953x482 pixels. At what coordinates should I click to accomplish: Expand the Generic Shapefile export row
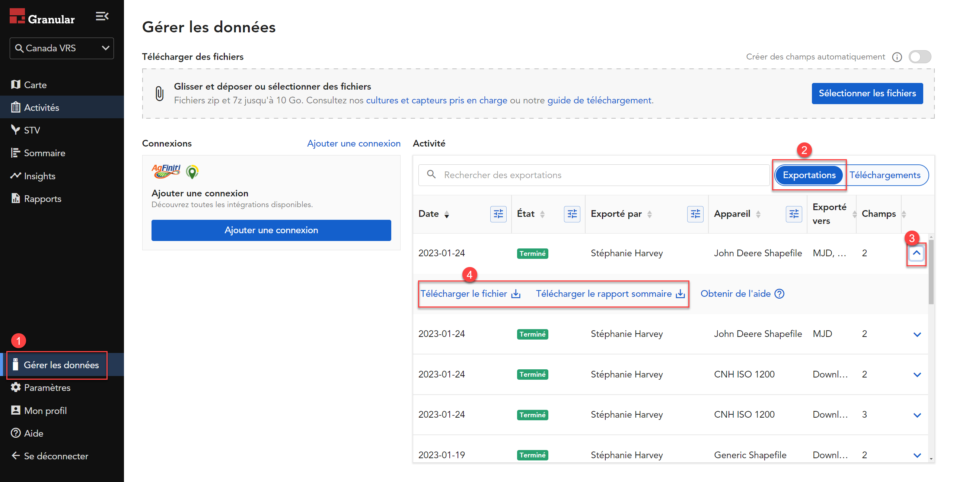tap(917, 455)
